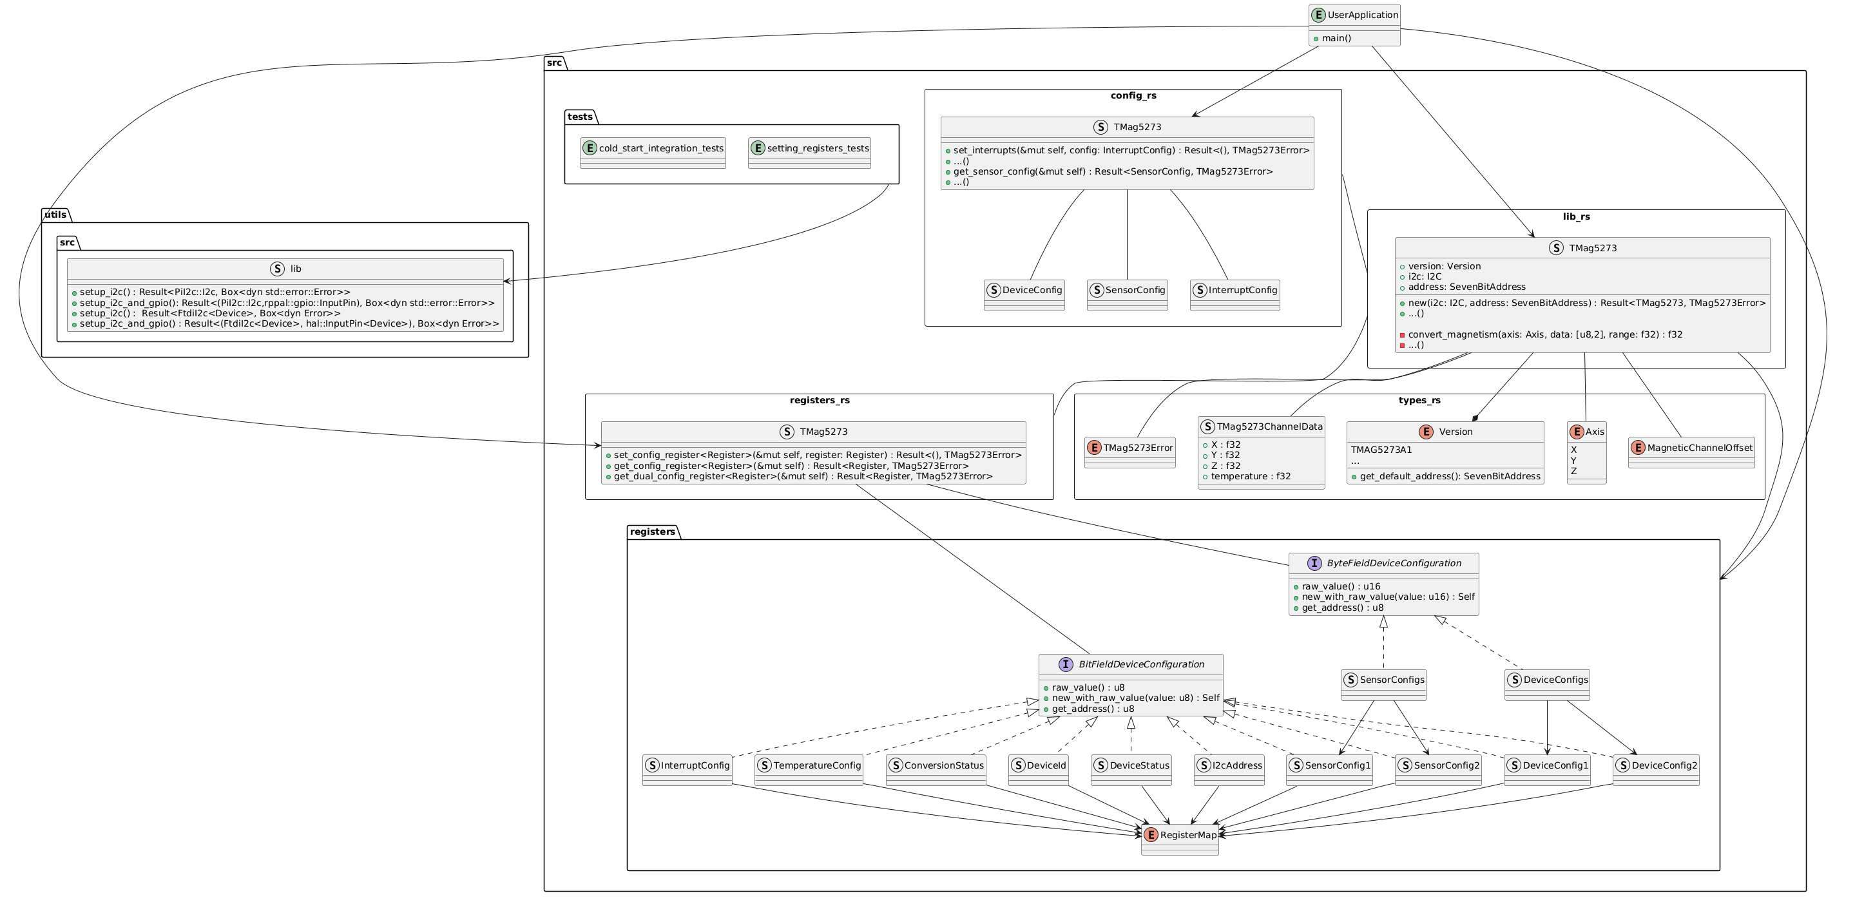Click the I icon of BitFieldDeviceConfiguration
The width and height of the screenshot is (1864, 900).
[1066, 664]
